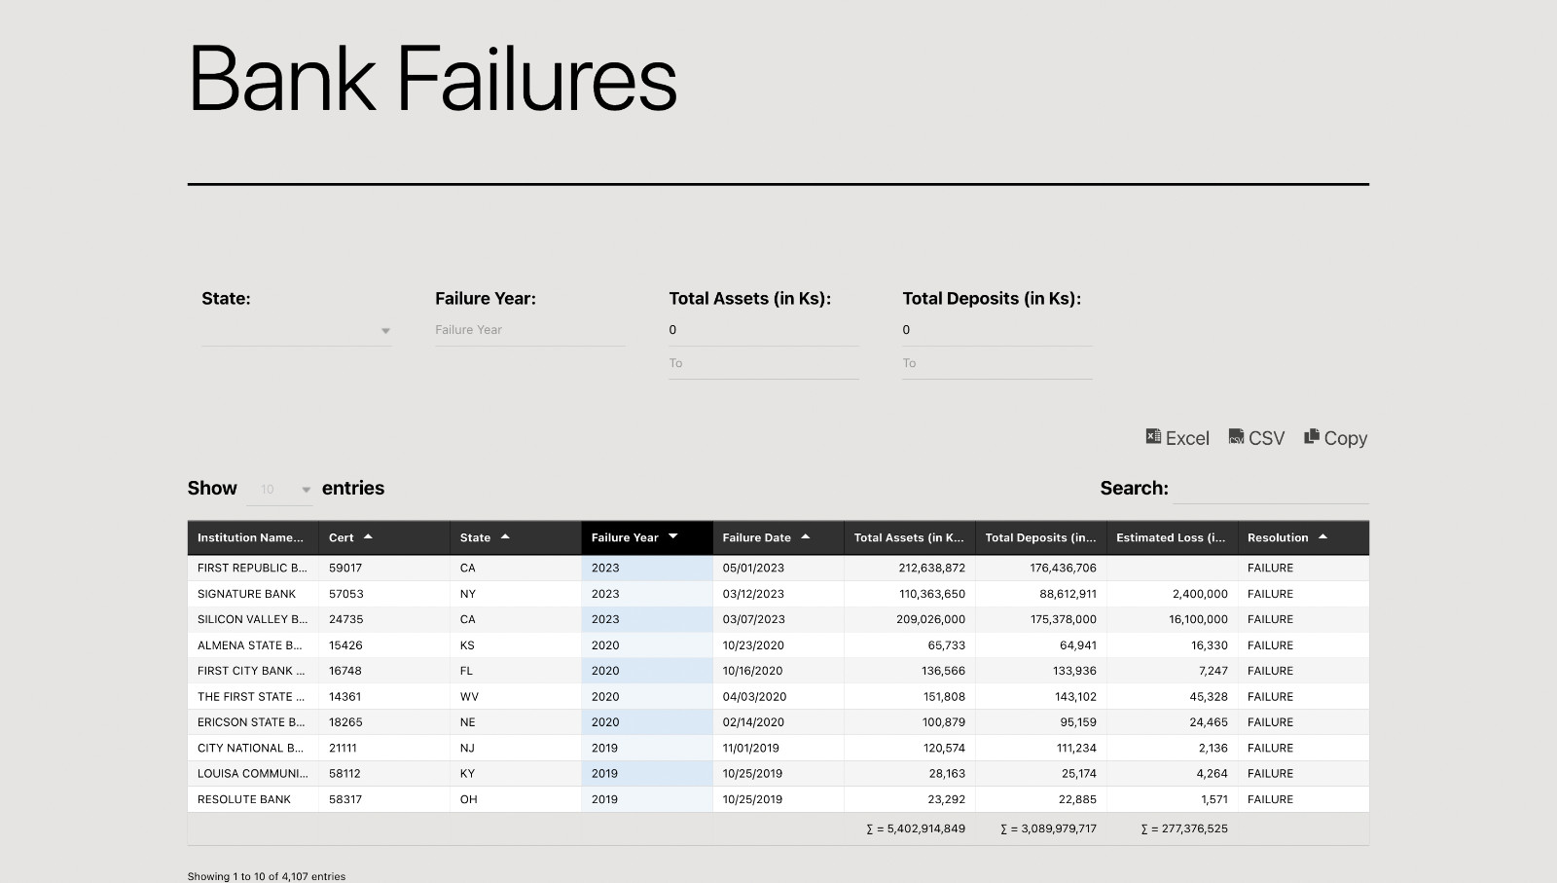Sort by Failure Date column arrow
Image resolution: width=1557 pixels, height=883 pixels.
(x=806, y=537)
